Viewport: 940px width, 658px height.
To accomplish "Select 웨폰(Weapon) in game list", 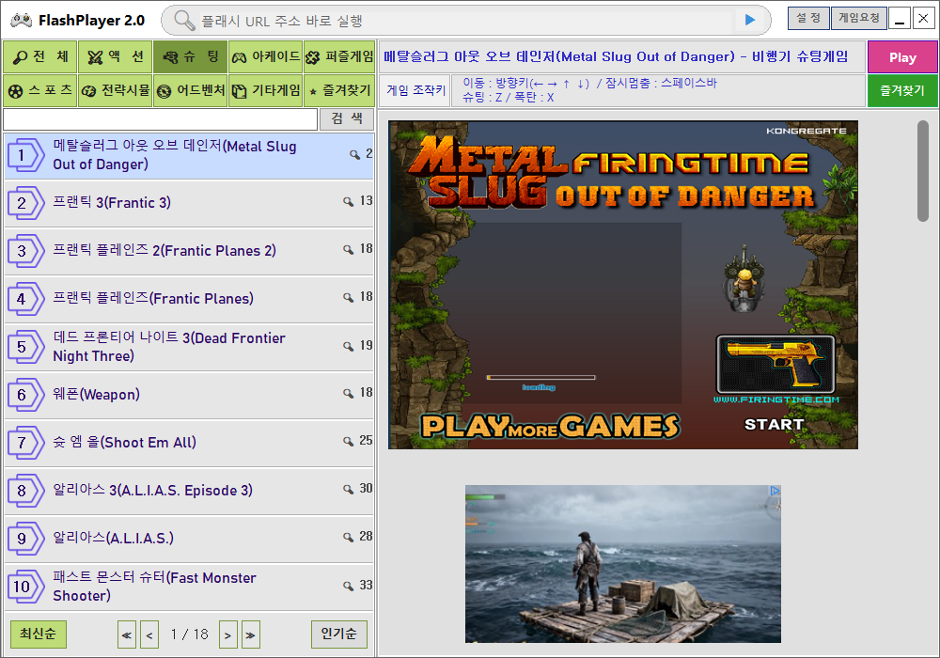I will 189,395.
